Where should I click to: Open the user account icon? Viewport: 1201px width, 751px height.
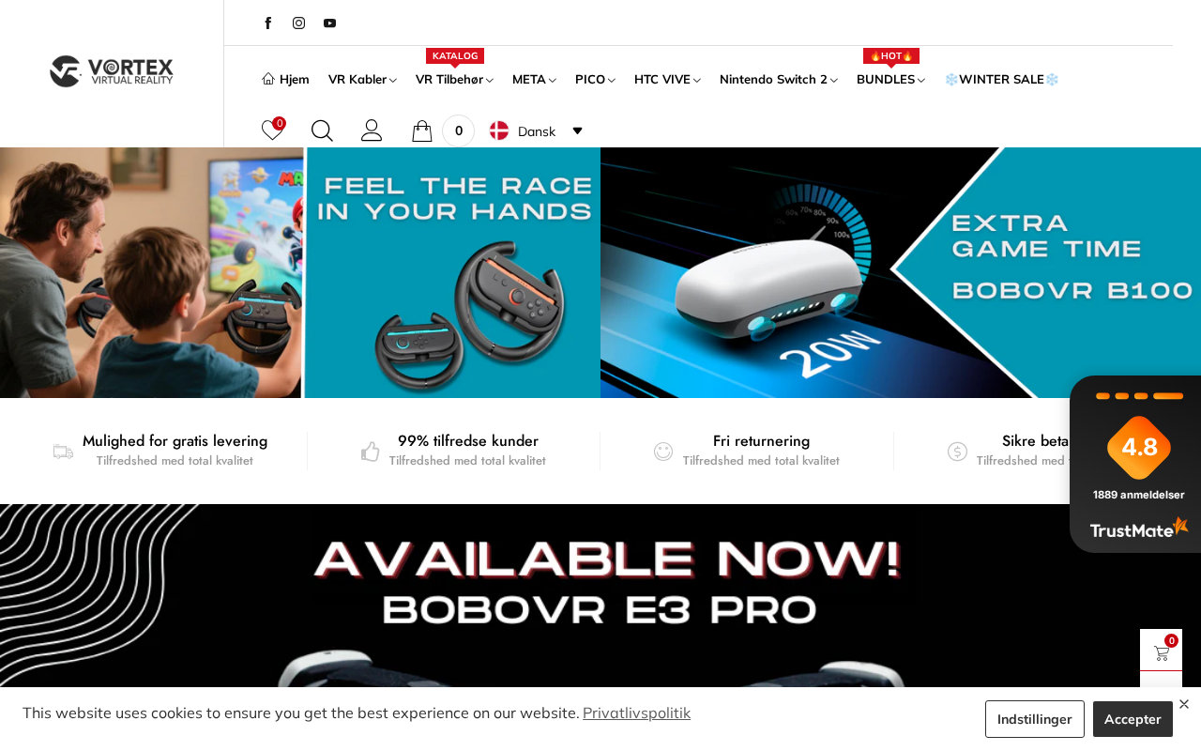pos(372,130)
